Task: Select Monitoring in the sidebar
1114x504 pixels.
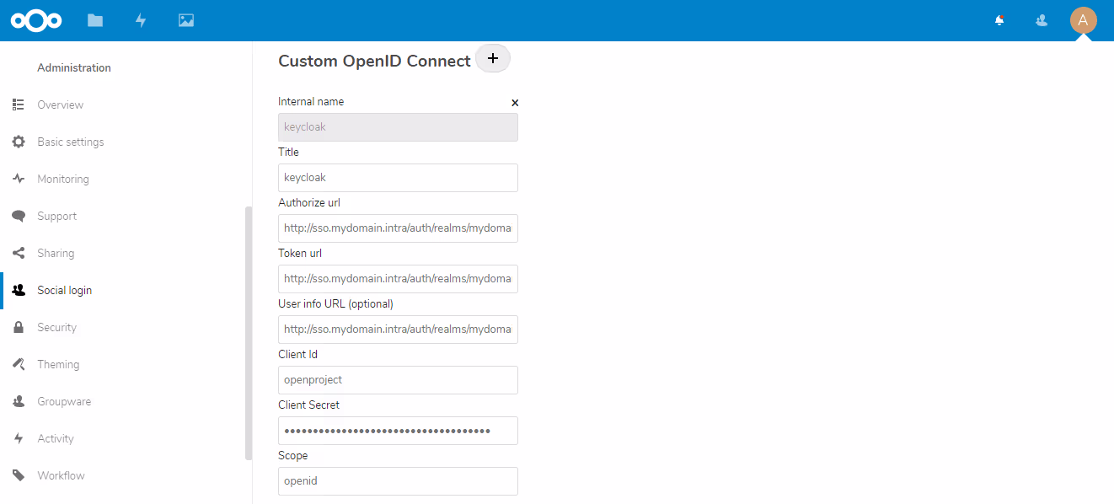Action: (63, 179)
